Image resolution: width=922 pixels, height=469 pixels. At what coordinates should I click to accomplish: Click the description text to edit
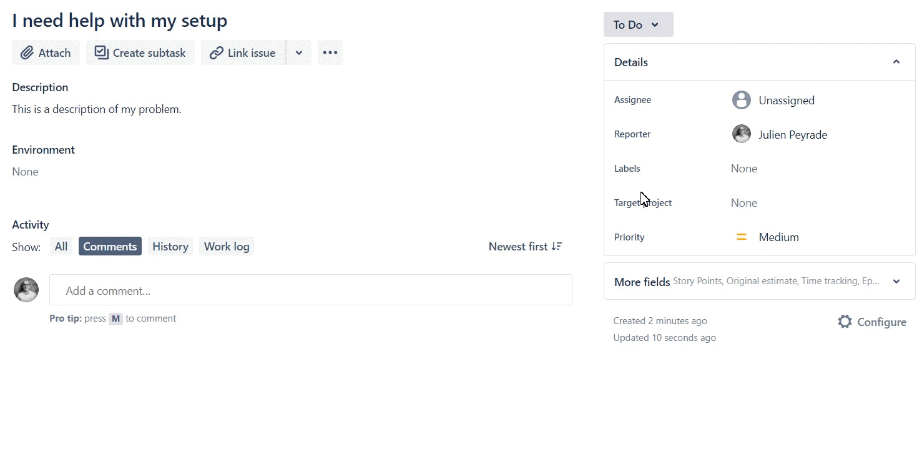click(x=97, y=109)
